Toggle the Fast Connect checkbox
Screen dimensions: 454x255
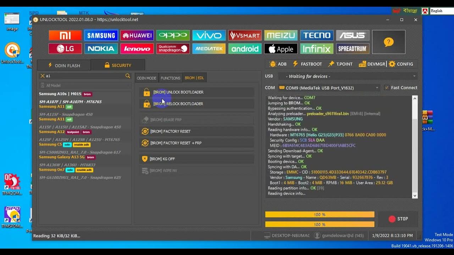click(x=387, y=88)
